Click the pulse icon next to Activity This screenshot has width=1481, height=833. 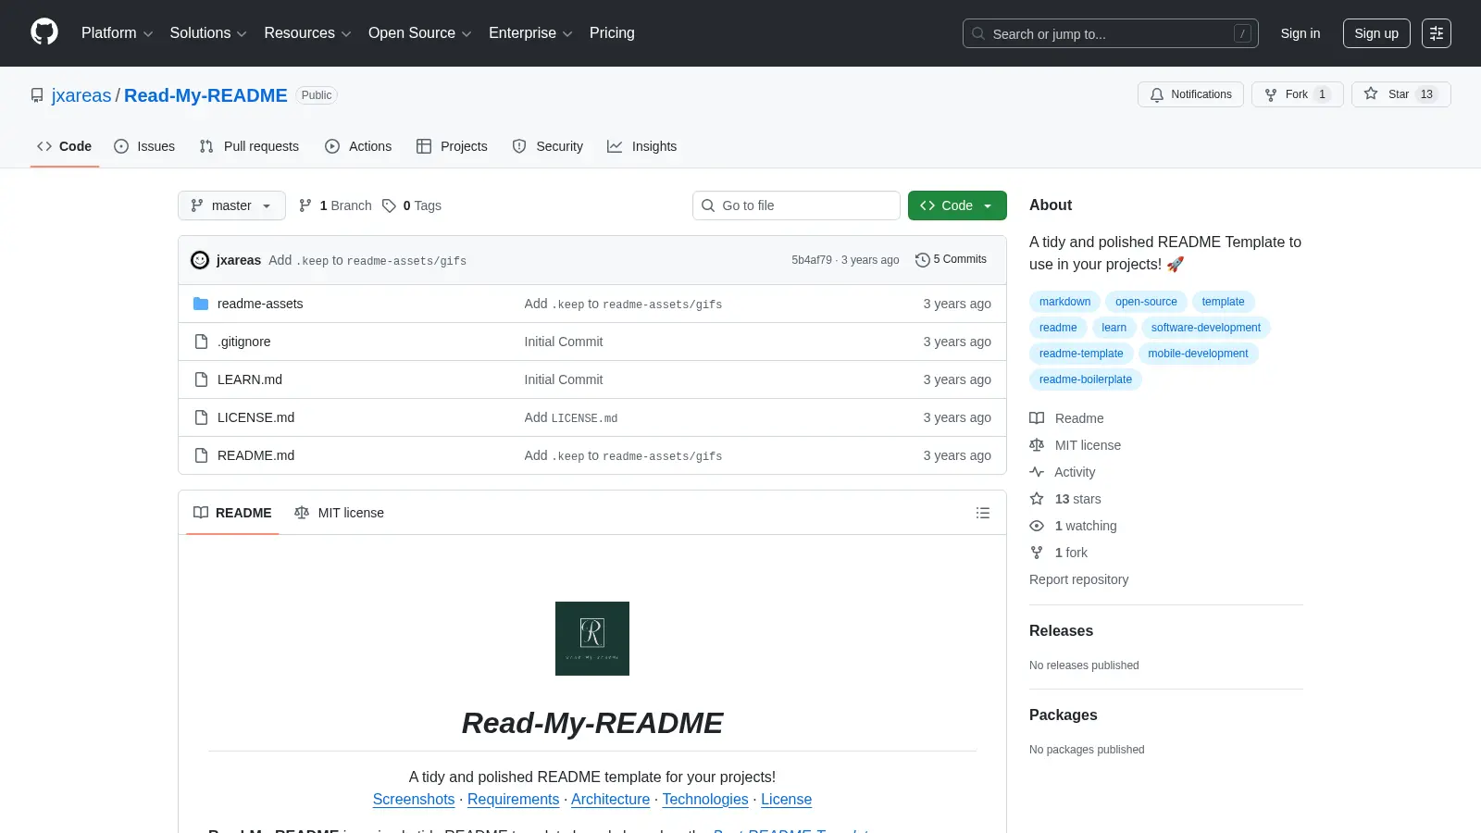click(1037, 472)
